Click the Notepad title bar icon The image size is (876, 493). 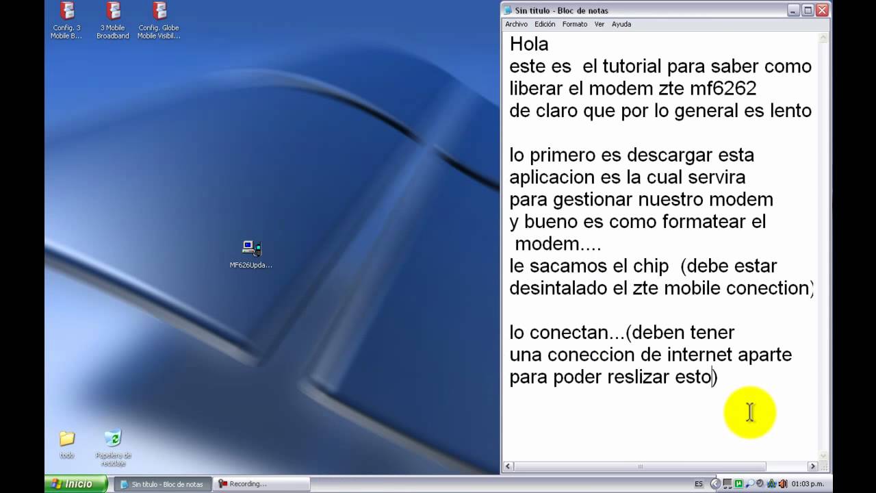tap(508, 10)
